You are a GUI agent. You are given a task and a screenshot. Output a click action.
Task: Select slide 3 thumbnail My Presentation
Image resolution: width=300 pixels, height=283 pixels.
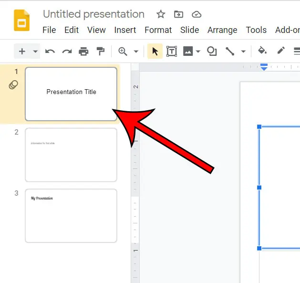[71, 215]
